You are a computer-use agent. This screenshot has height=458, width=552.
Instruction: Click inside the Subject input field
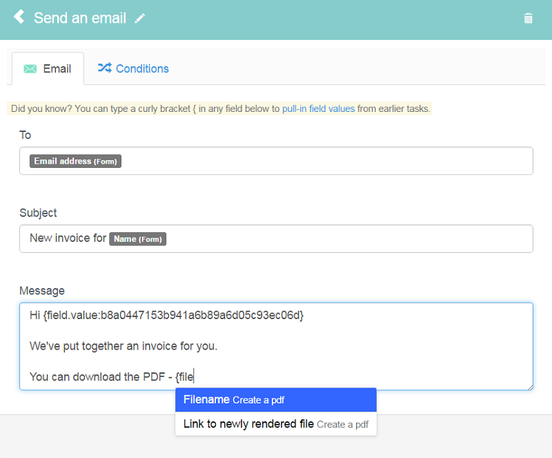point(277,239)
